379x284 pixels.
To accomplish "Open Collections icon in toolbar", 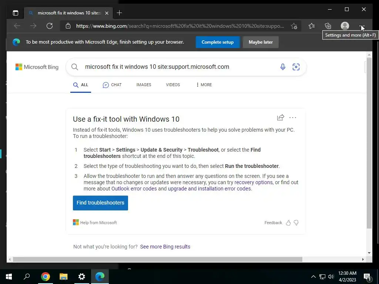I will pyautogui.click(x=328, y=26).
